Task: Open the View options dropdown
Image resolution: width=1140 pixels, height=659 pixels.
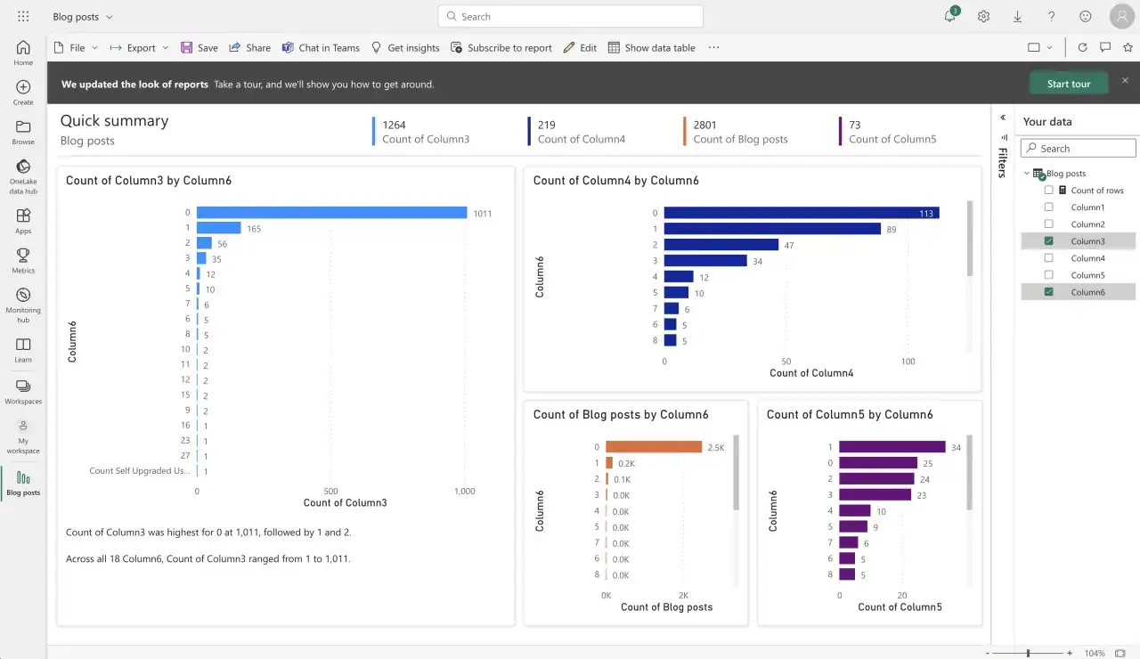Action: pyautogui.click(x=1039, y=47)
